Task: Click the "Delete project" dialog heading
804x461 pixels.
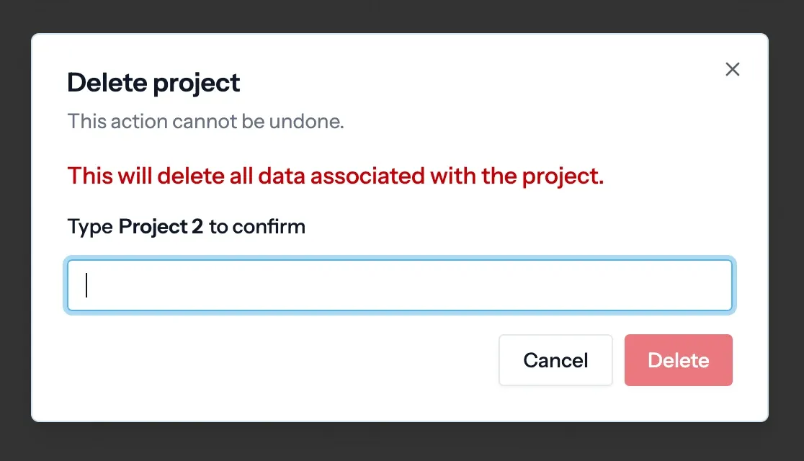Action: [153, 83]
